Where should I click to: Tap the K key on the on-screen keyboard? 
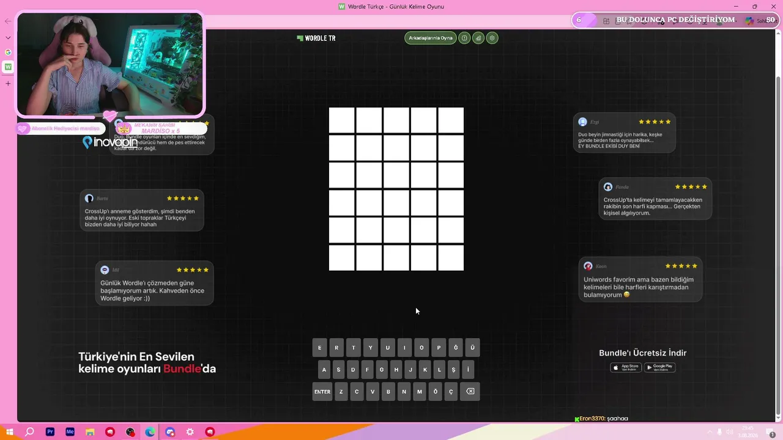click(x=425, y=370)
